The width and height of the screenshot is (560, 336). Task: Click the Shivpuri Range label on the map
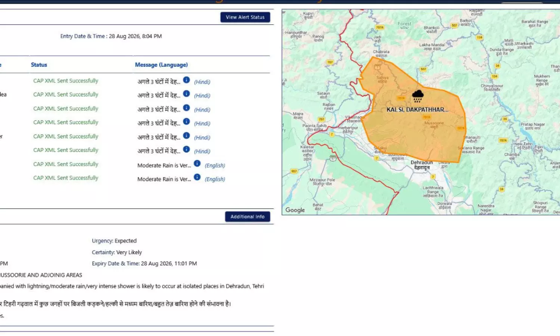[x=541, y=207]
